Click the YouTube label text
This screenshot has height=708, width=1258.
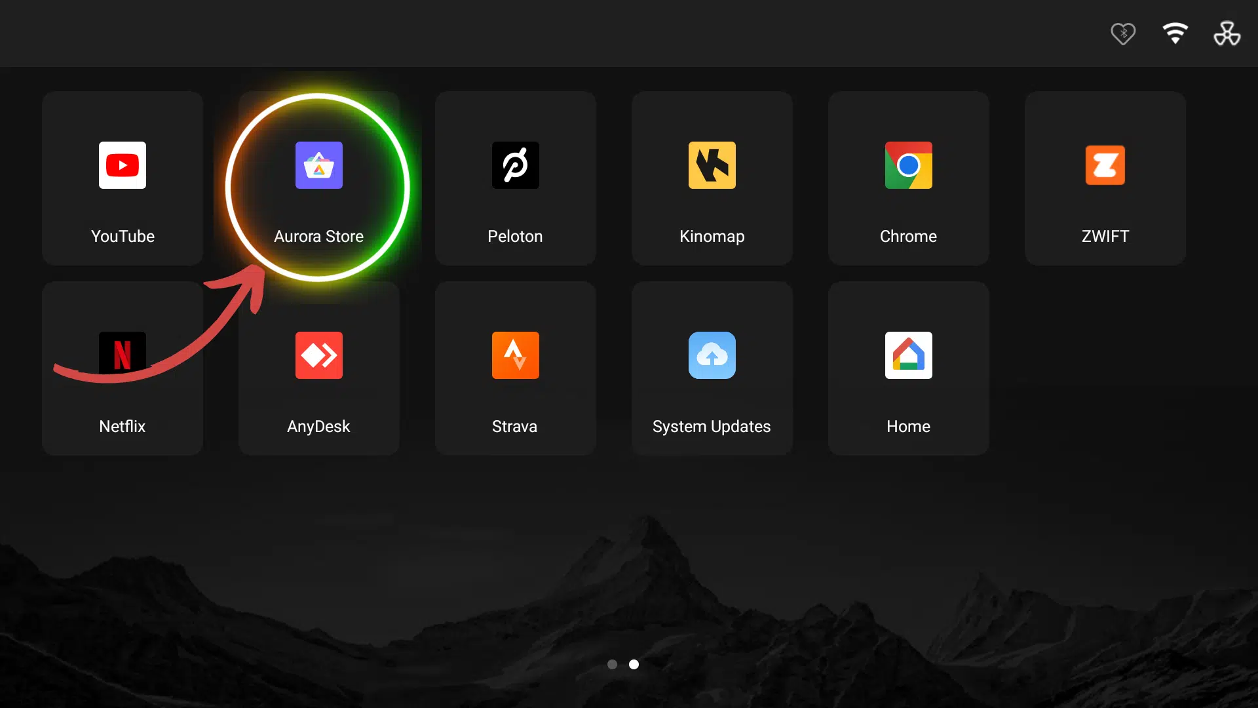(x=123, y=236)
